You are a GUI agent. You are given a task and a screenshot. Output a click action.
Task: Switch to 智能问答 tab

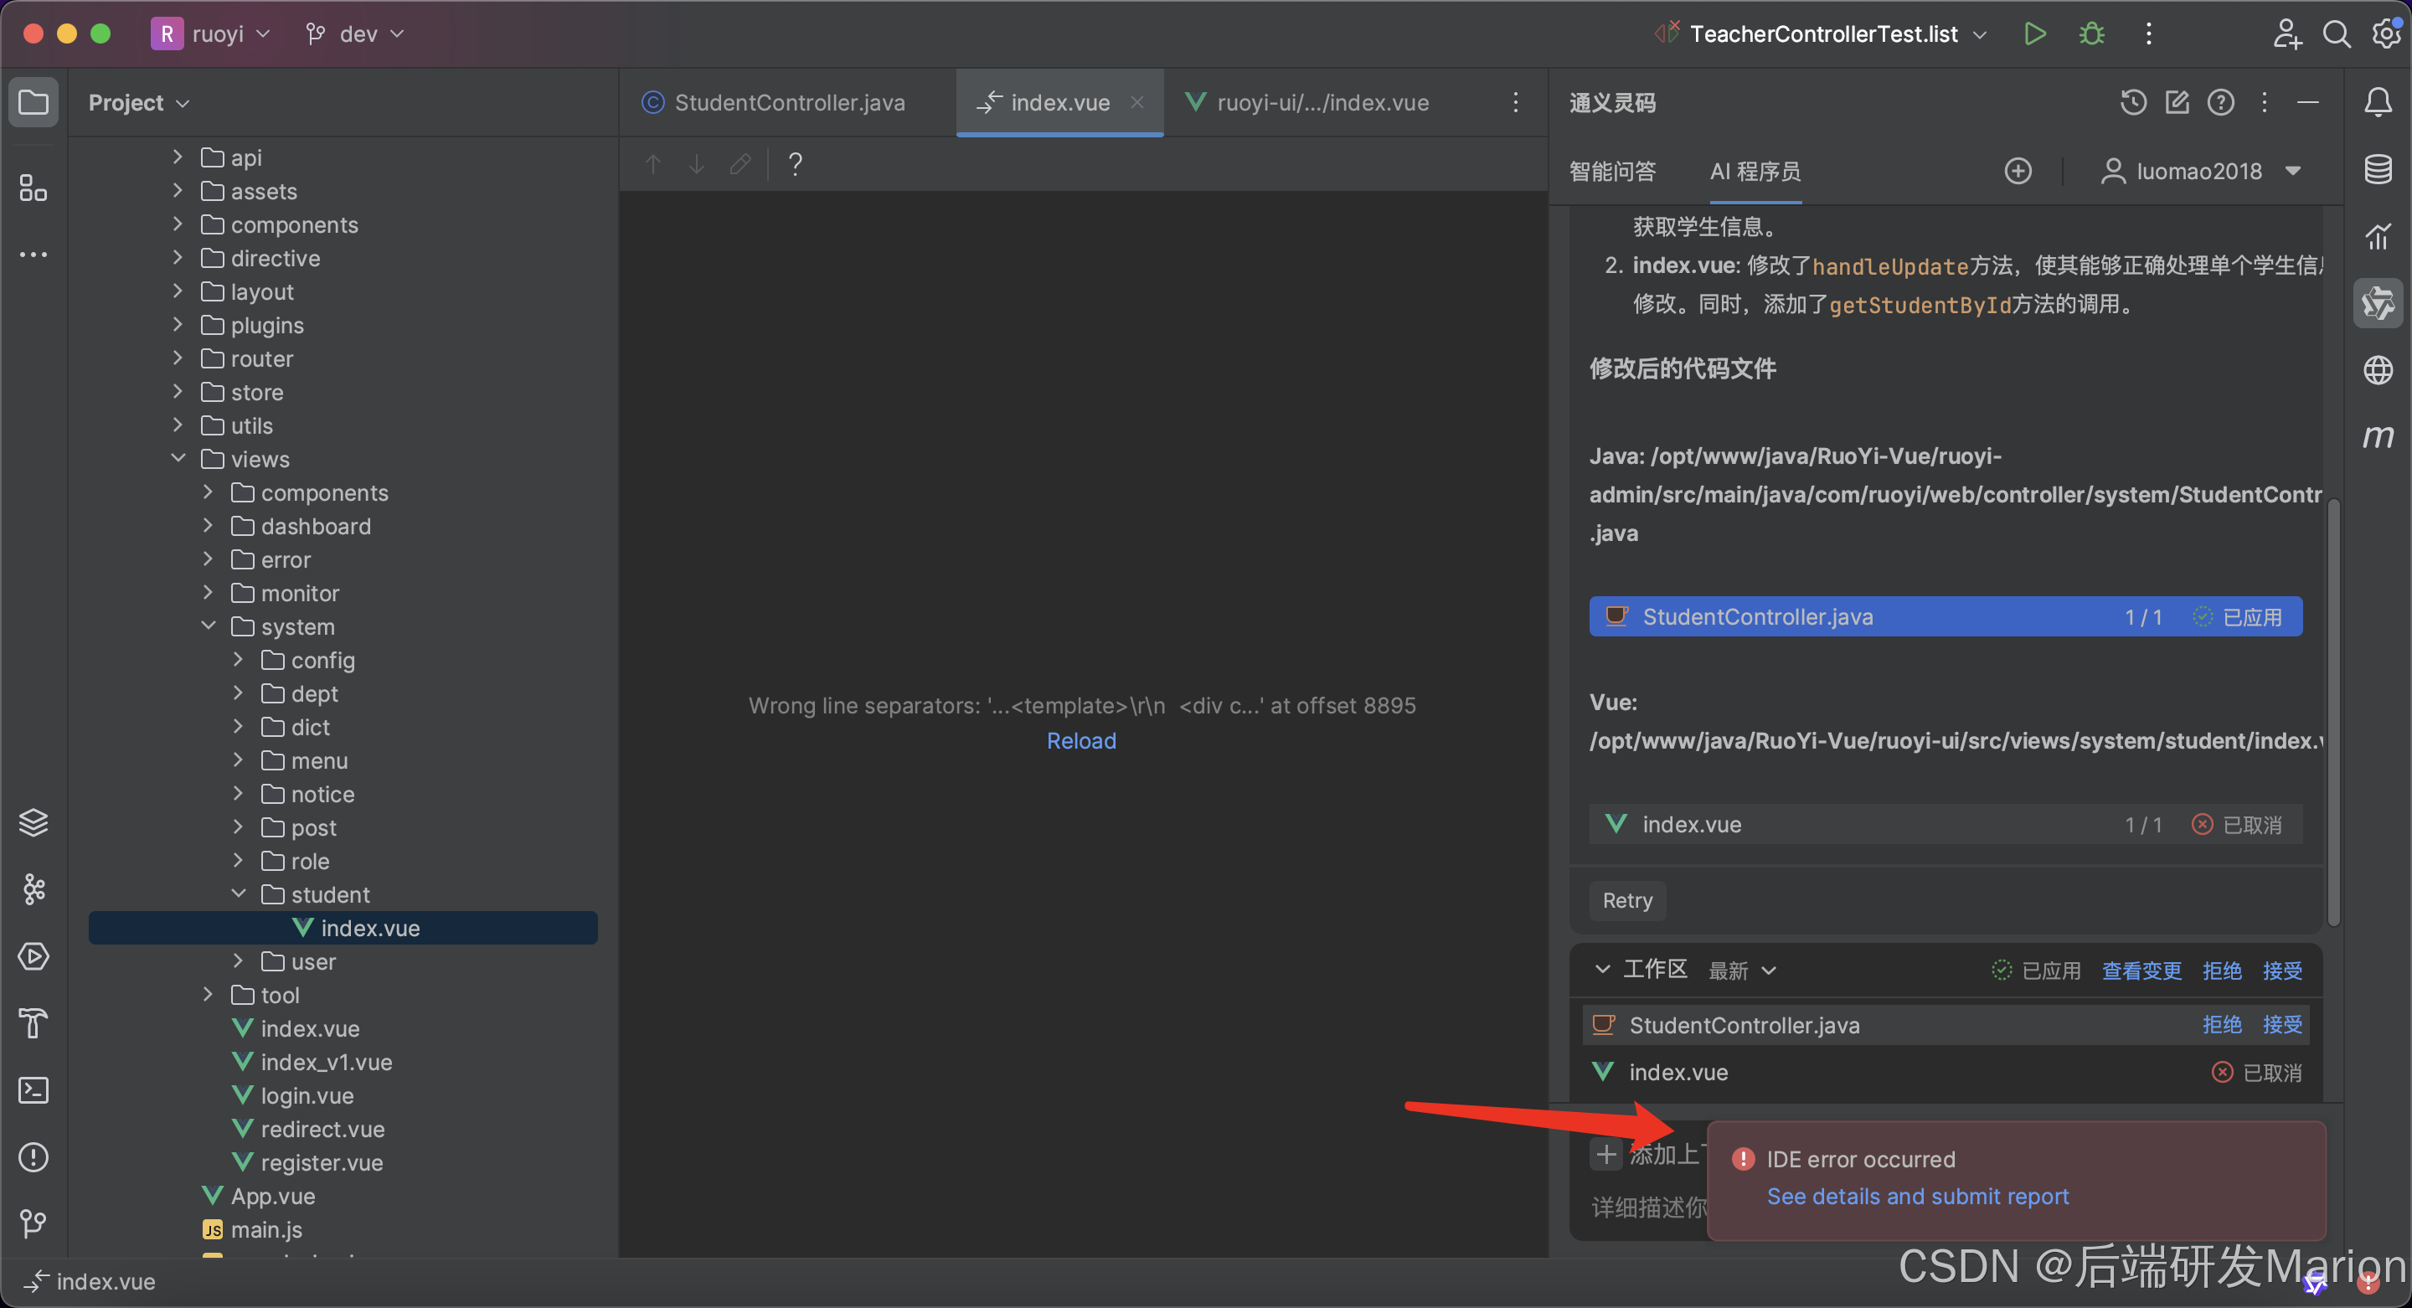1611,172
